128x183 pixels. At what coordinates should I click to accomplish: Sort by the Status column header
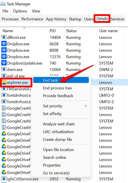click(81, 31)
